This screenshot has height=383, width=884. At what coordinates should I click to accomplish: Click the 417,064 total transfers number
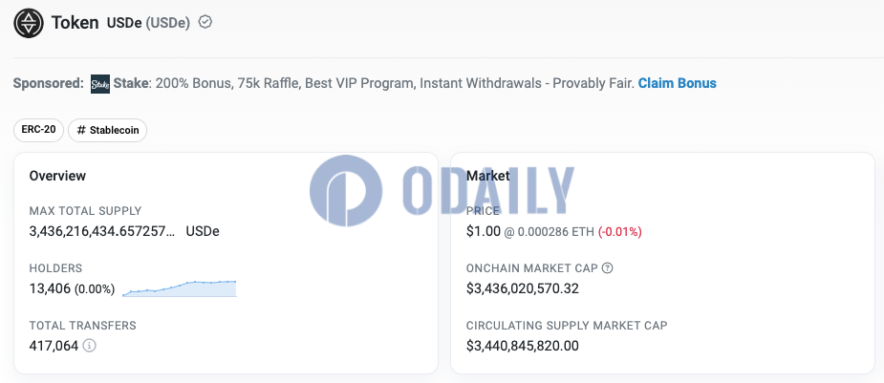(x=54, y=346)
